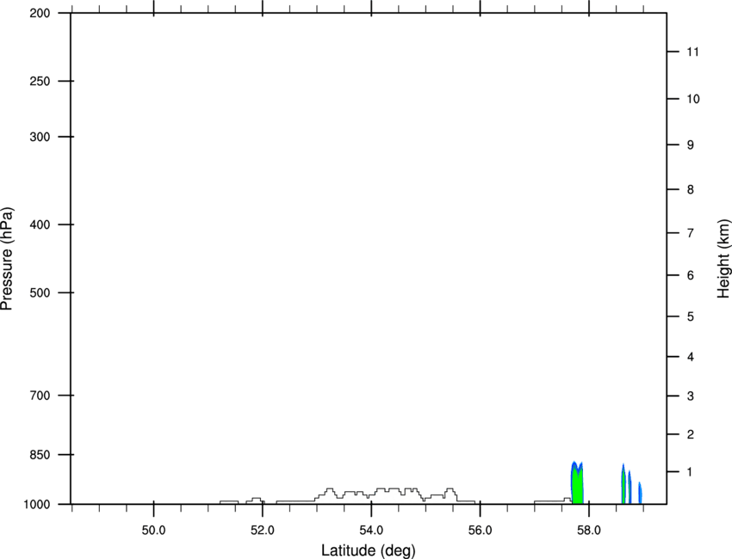
Task: Click the 400 pressure tick label
Action: (40, 224)
